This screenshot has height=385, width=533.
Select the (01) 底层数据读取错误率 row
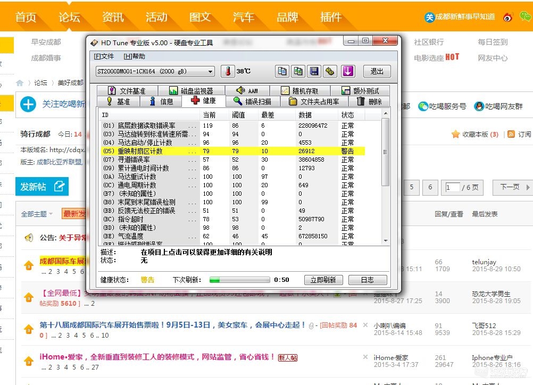(x=233, y=125)
